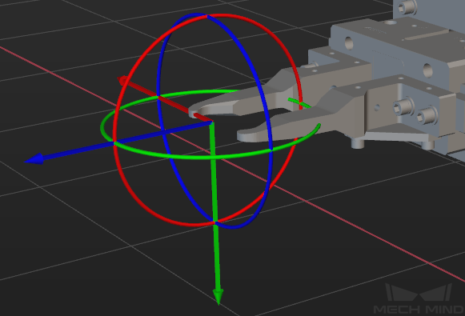The image size is (465, 316).
Task: Click the bottom junction of red and blue rings
Action: (x=215, y=222)
